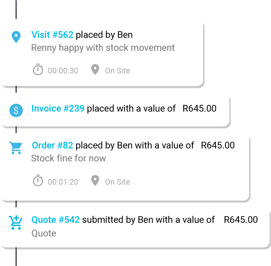
Task: Click the stopwatch icon showing 00:01:20
Action: pyautogui.click(x=38, y=181)
